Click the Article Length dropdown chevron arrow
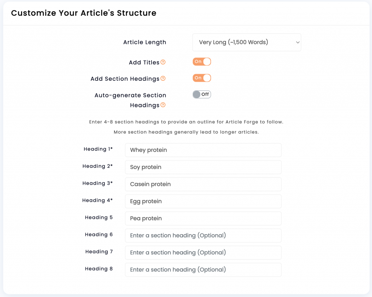Viewport: 372px width, 297px height. (298, 43)
